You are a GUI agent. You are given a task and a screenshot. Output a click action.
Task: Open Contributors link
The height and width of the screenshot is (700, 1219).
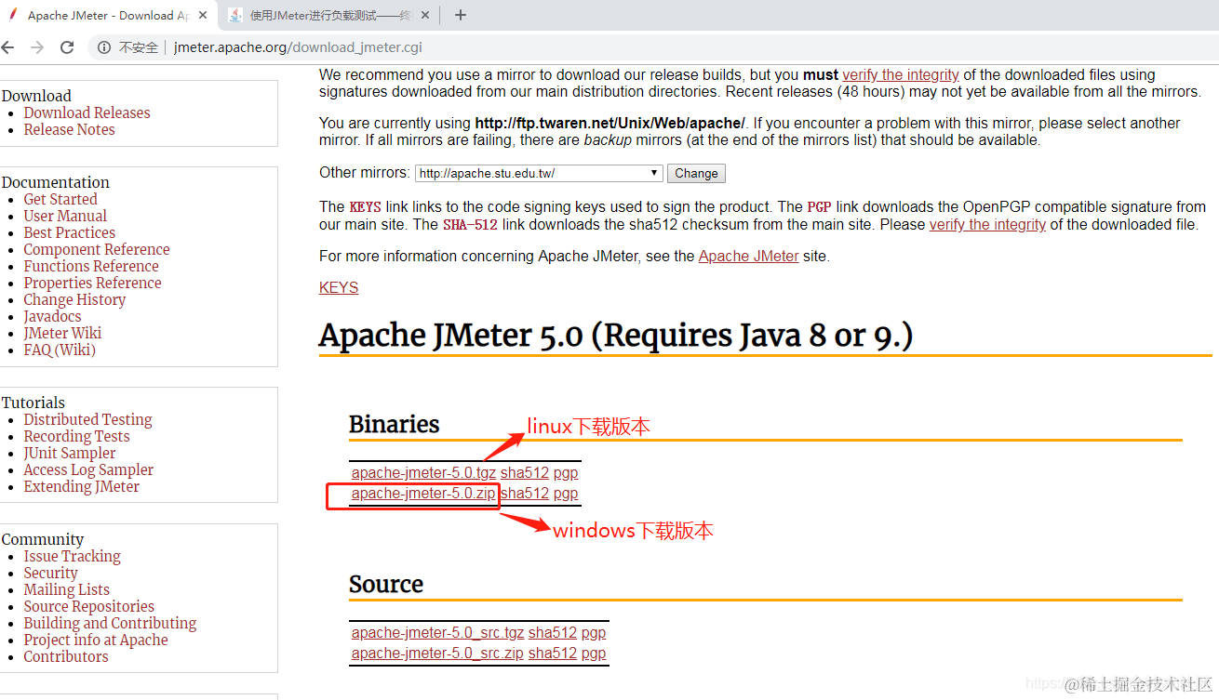click(66, 656)
